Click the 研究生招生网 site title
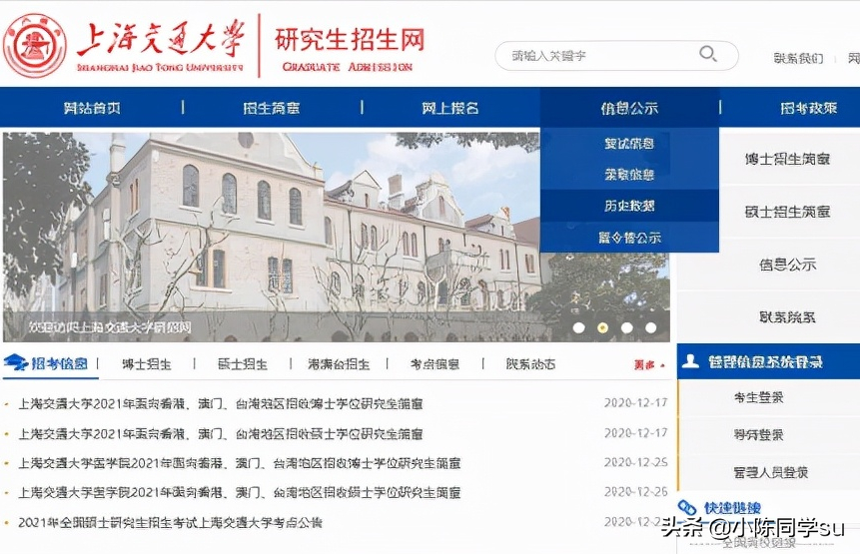Screen dimensions: 860x554 pyautogui.click(x=350, y=40)
